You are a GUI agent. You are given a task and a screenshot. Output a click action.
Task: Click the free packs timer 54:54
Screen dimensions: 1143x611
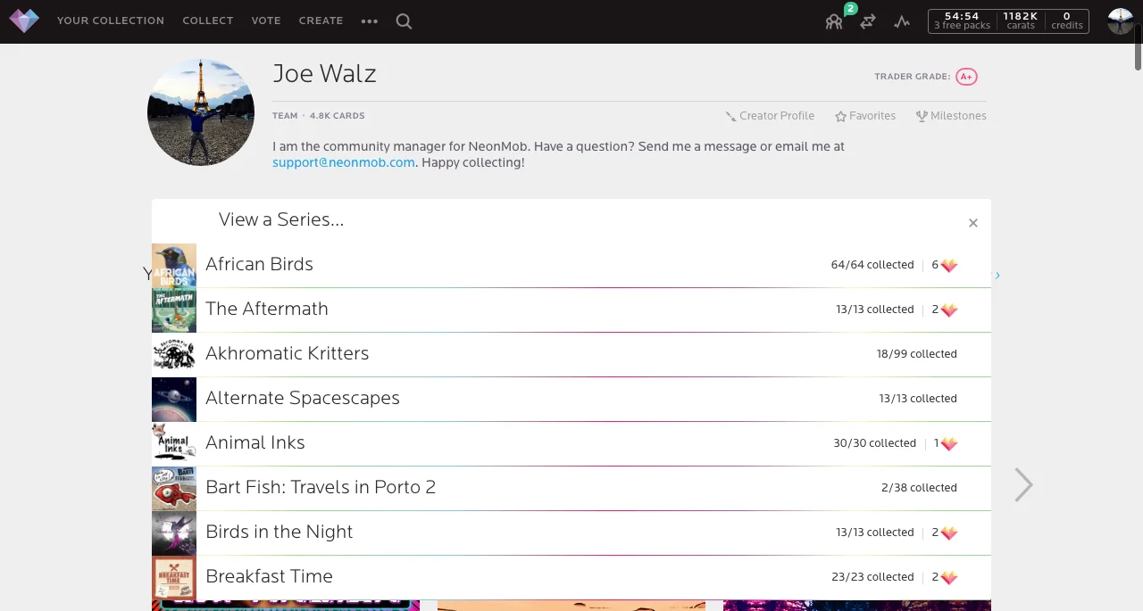click(x=962, y=21)
